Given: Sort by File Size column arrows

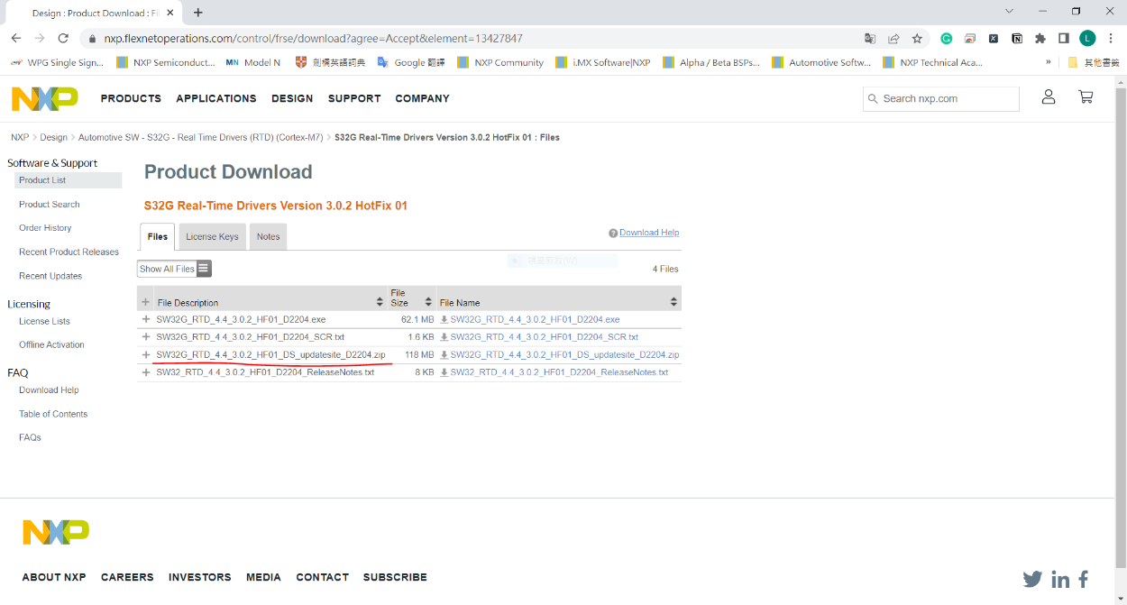Looking at the screenshot, I should (429, 301).
